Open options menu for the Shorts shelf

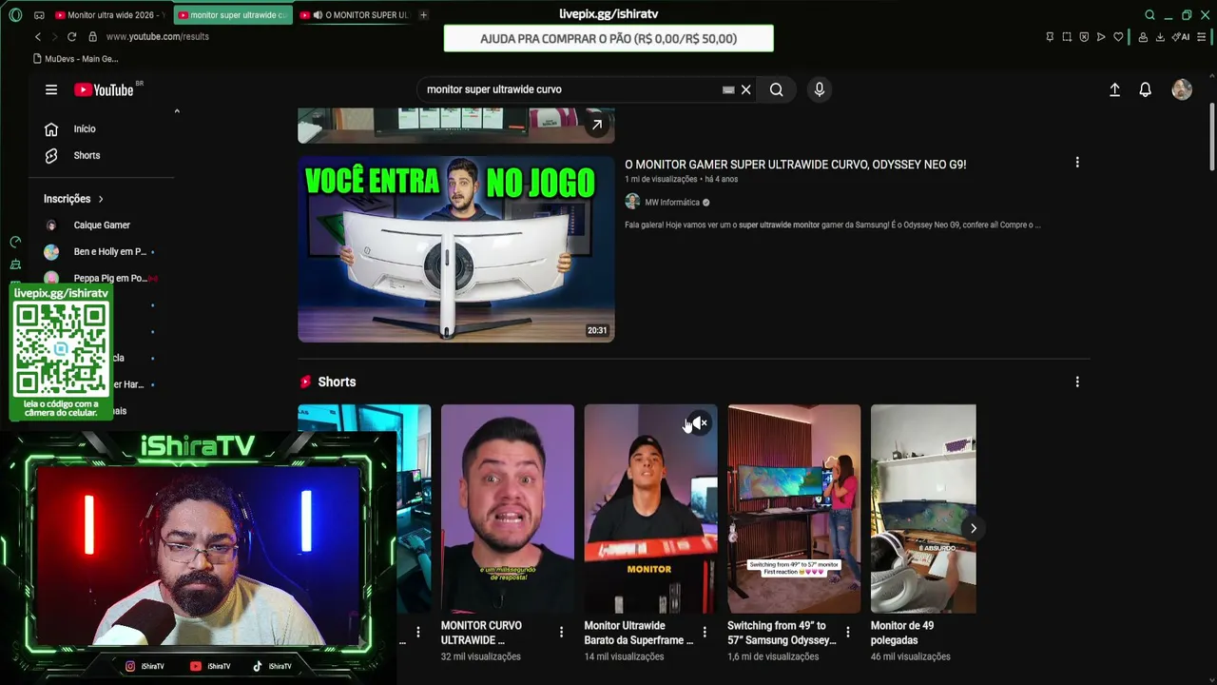(1077, 382)
